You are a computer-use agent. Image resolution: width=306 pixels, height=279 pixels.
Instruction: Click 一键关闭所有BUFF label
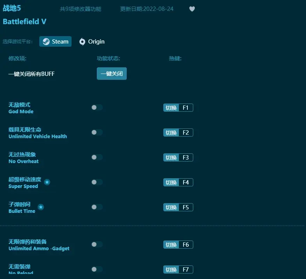tap(31, 74)
